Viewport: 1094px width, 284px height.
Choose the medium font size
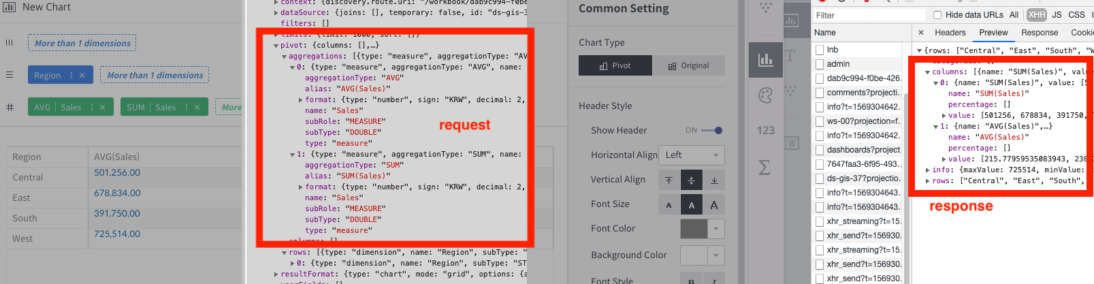pyautogui.click(x=691, y=204)
